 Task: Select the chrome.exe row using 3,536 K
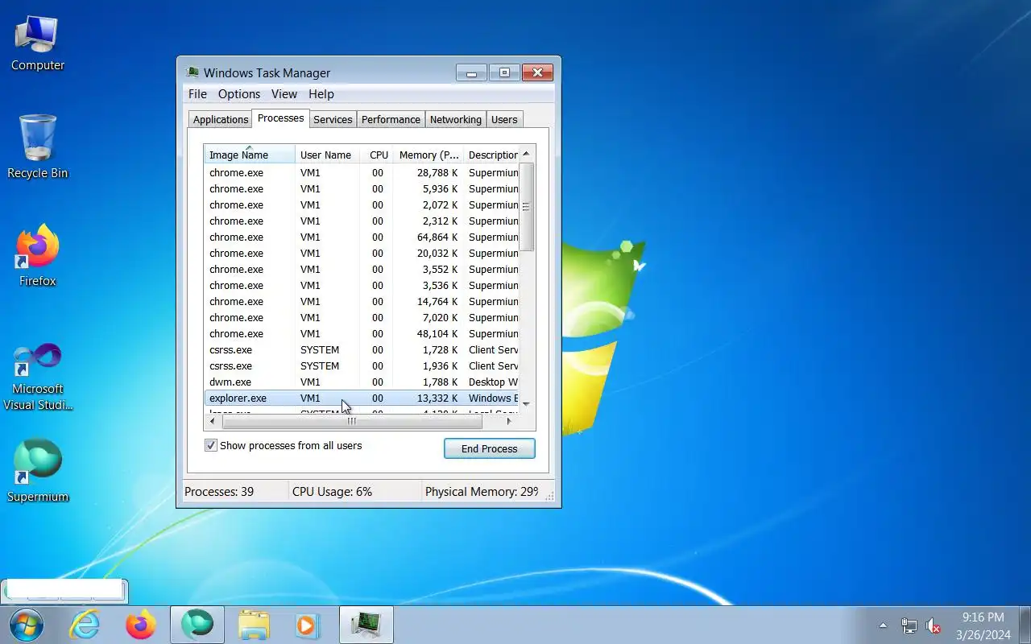click(362, 285)
